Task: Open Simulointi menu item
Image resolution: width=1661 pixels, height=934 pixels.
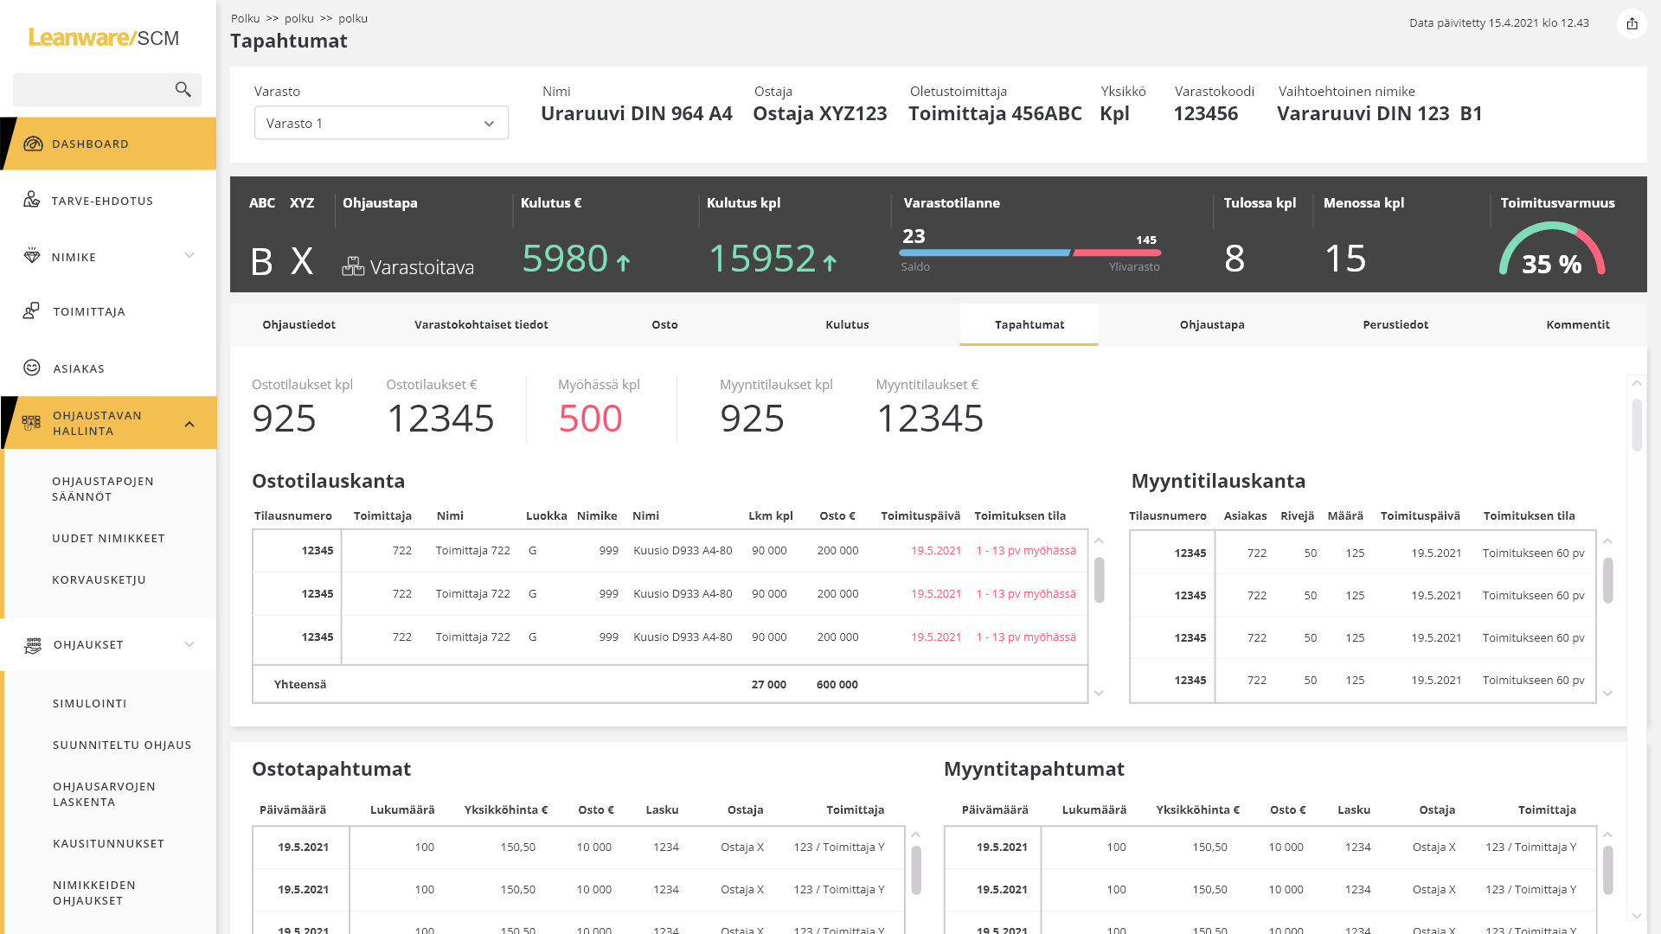Action: coord(90,703)
